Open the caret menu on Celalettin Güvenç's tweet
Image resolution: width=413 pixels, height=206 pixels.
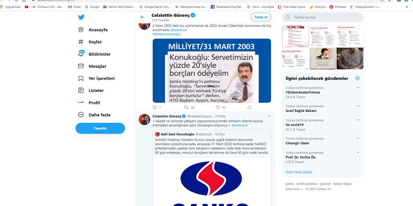269,116
